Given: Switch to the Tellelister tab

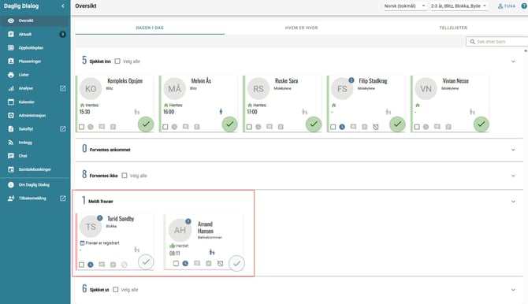Looking at the screenshot, I should click(453, 28).
